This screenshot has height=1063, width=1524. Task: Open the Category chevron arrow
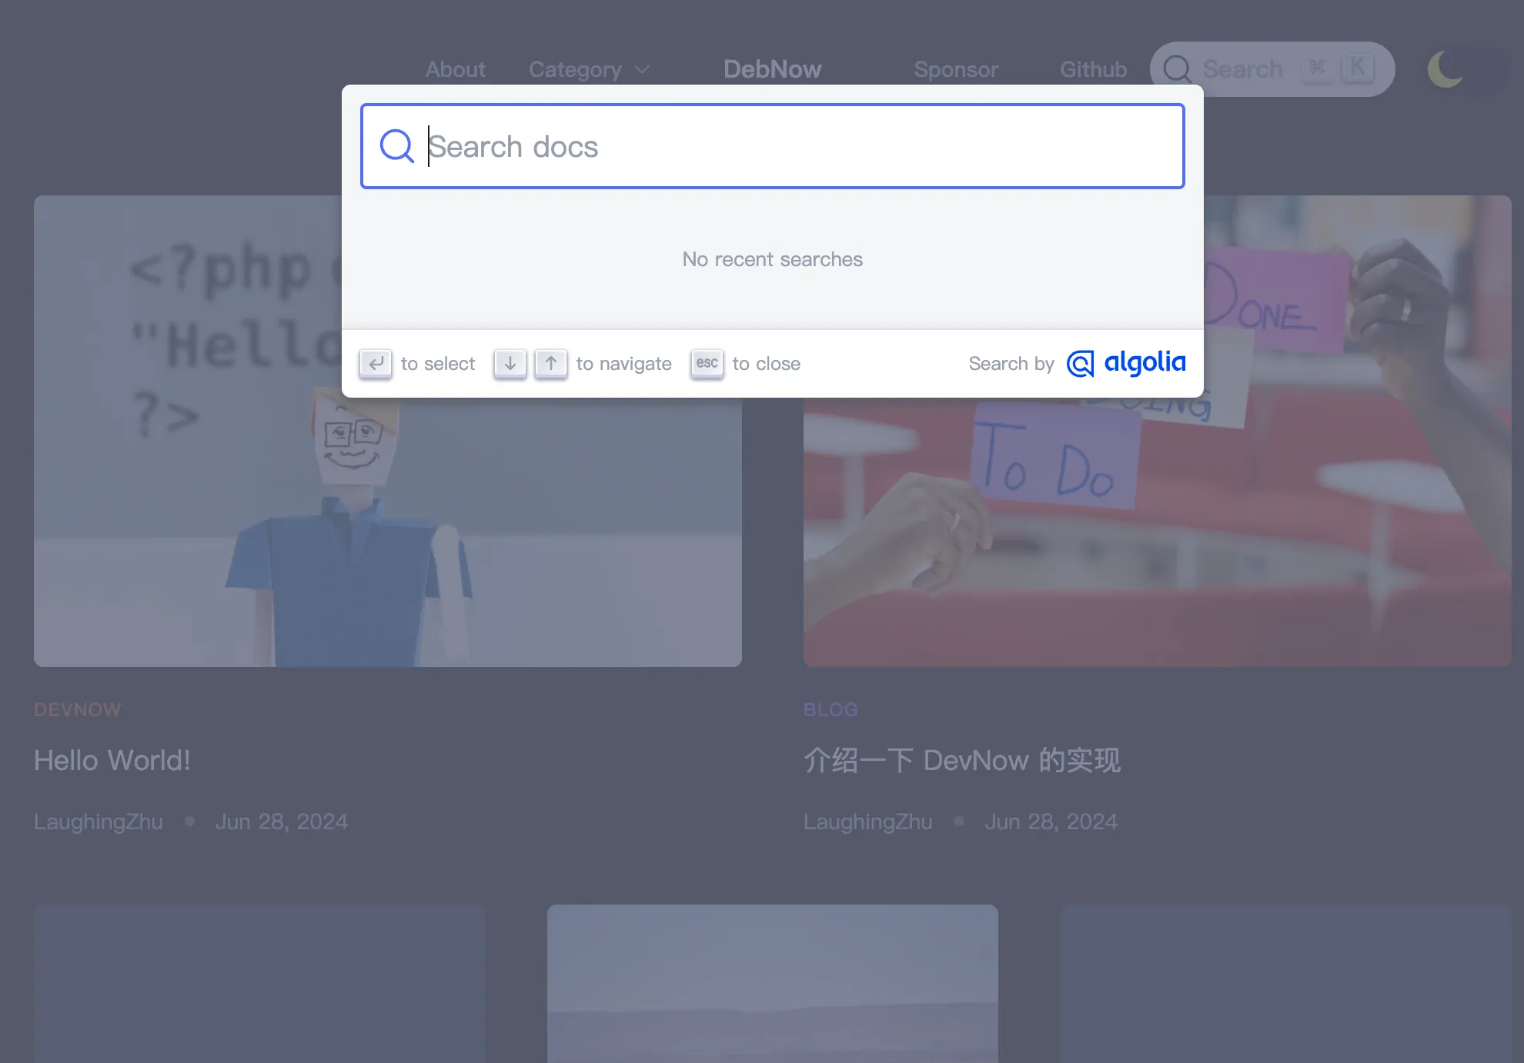point(643,70)
